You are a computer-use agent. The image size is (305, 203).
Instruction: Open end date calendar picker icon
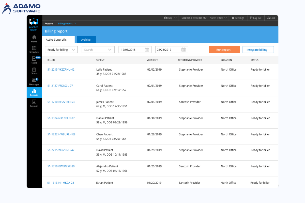[184, 50]
